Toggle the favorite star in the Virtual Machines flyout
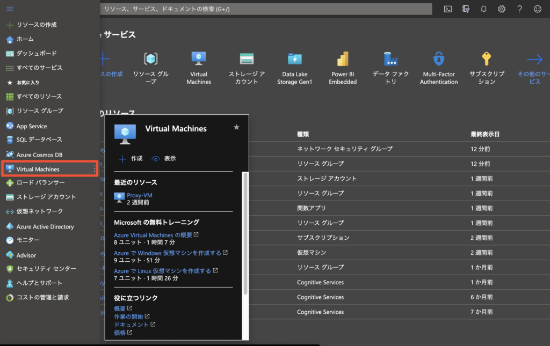 tap(236, 127)
